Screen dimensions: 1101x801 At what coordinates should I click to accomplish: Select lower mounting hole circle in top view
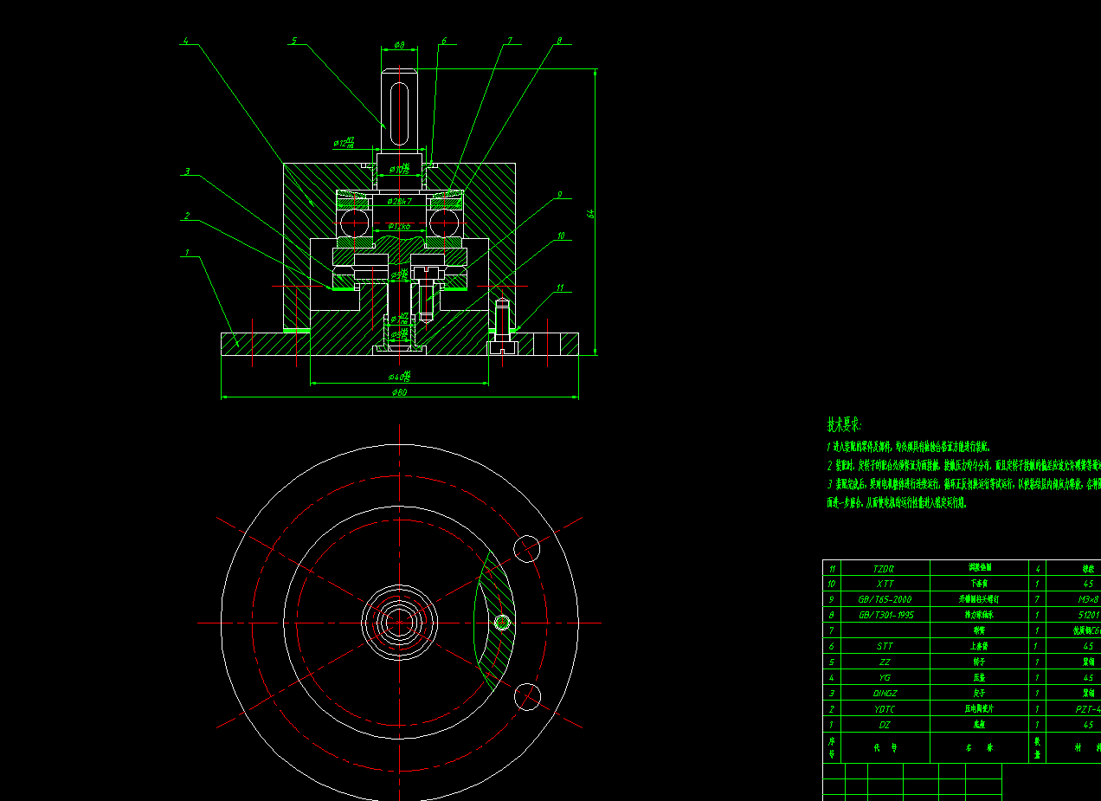[527, 697]
